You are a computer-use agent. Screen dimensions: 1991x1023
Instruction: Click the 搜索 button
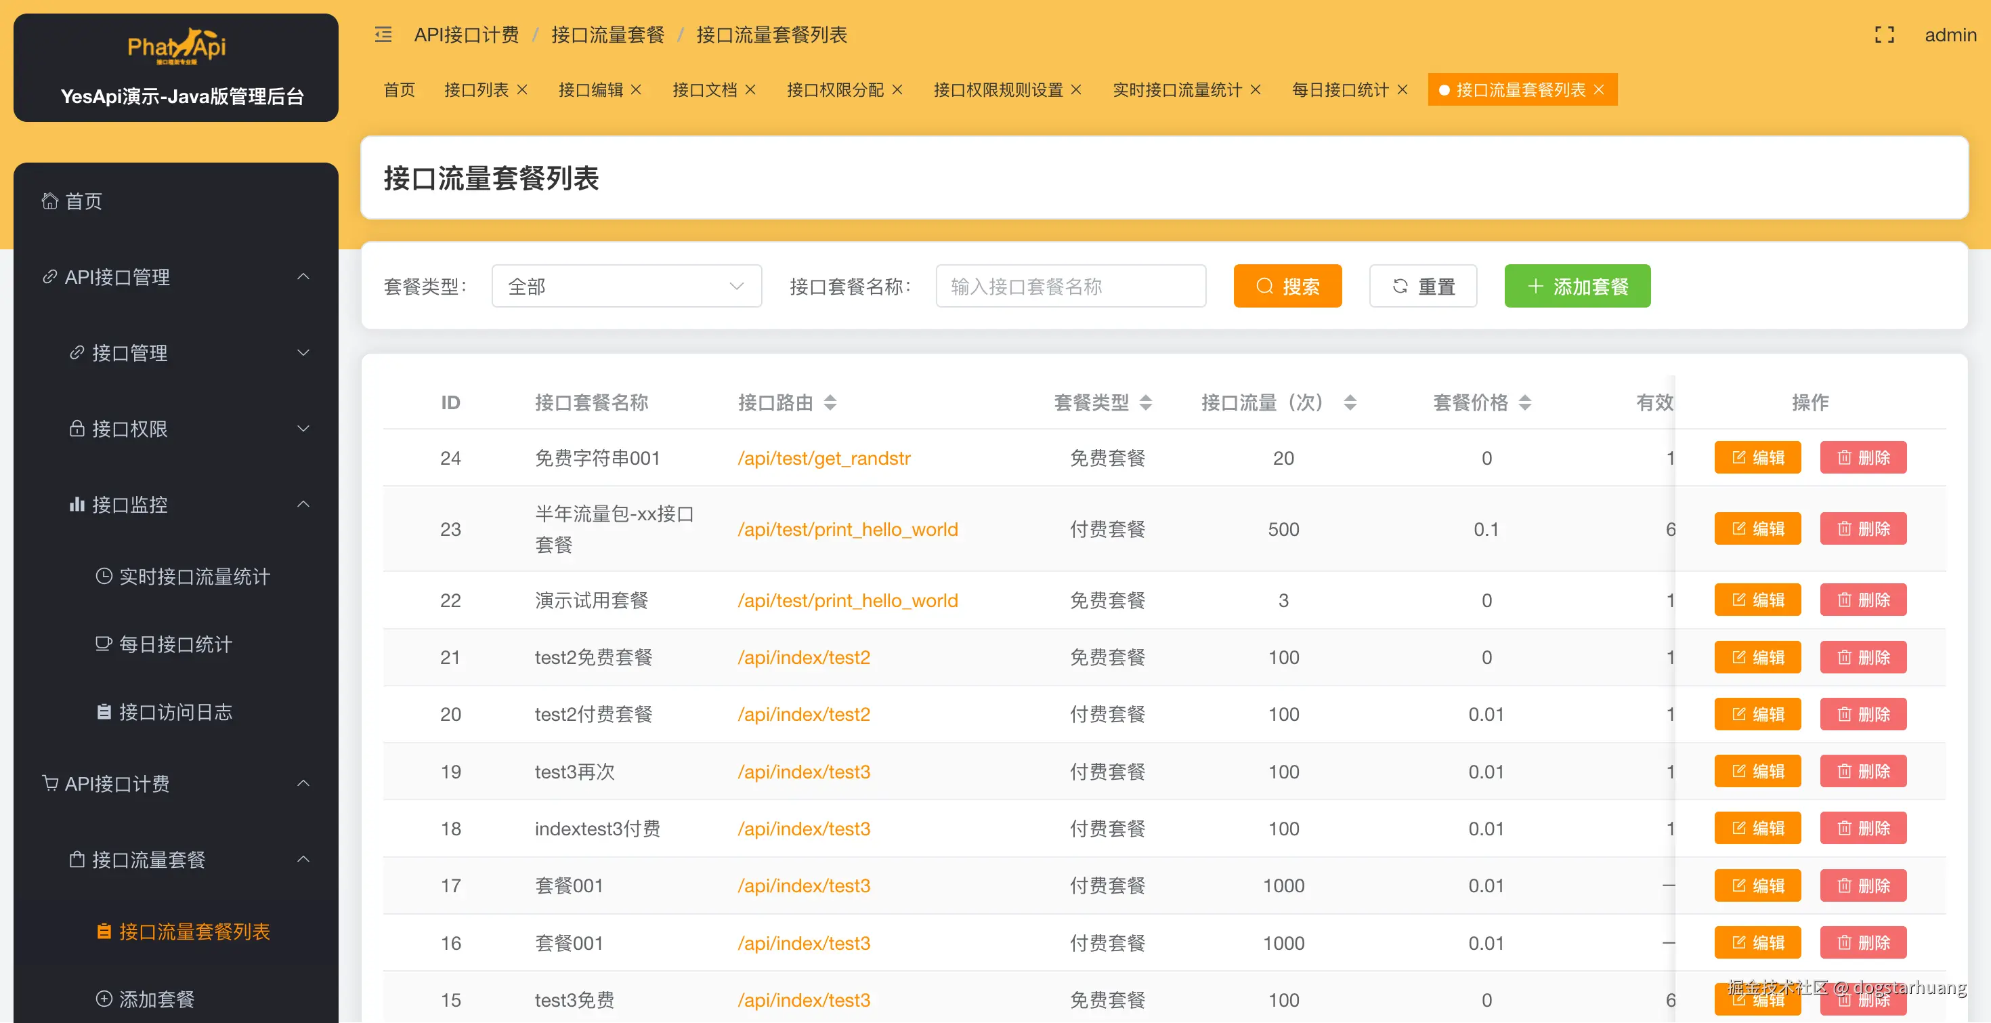[1287, 286]
